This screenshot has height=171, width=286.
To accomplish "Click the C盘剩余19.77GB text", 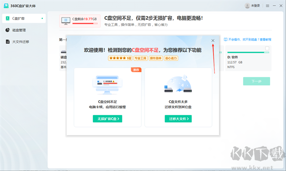I will [84, 19].
